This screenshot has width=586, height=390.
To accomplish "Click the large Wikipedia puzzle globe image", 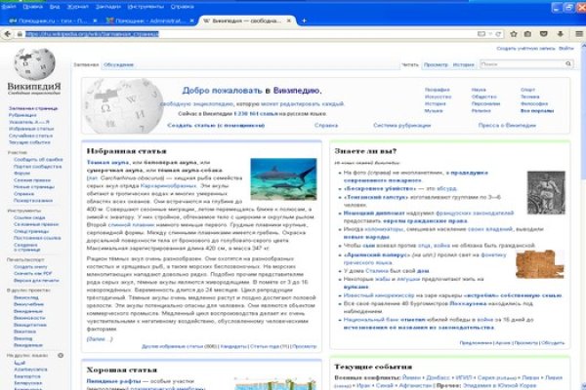I will click(123, 102).
